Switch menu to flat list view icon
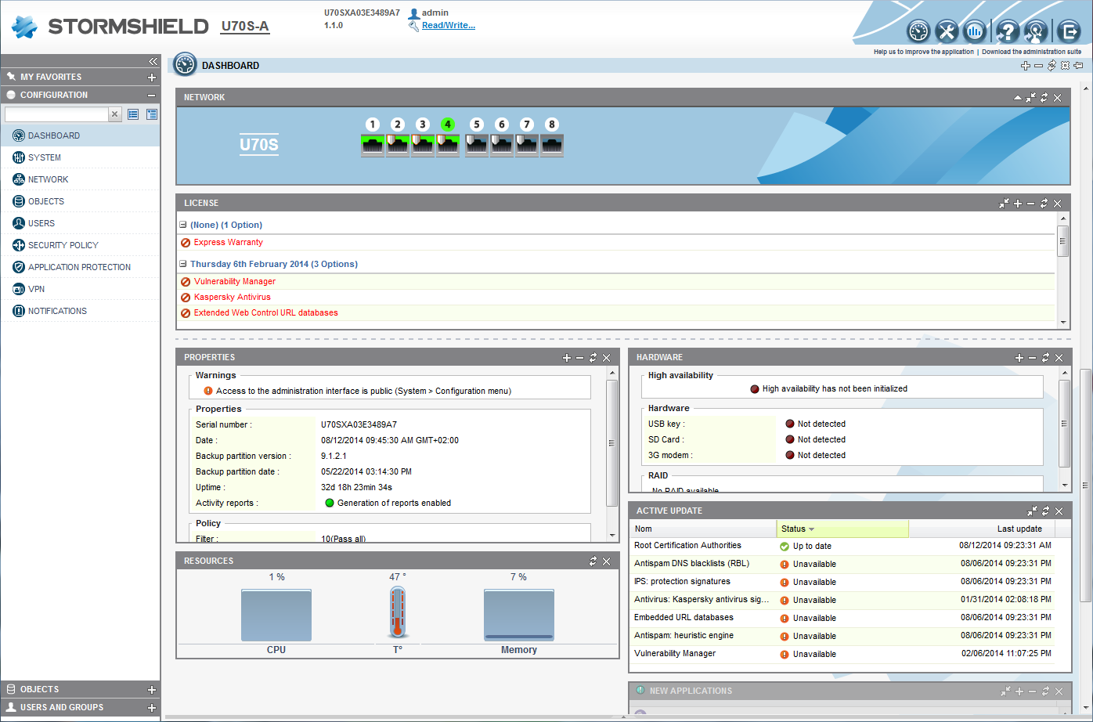Image resolution: width=1093 pixels, height=722 pixels. point(133,114)
